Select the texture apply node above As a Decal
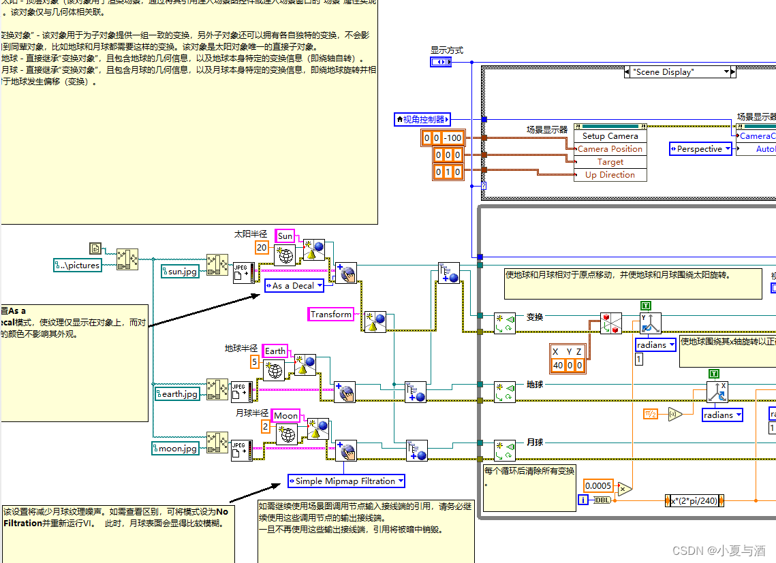Viewport: 776px width, 563px height. point(346,272)
